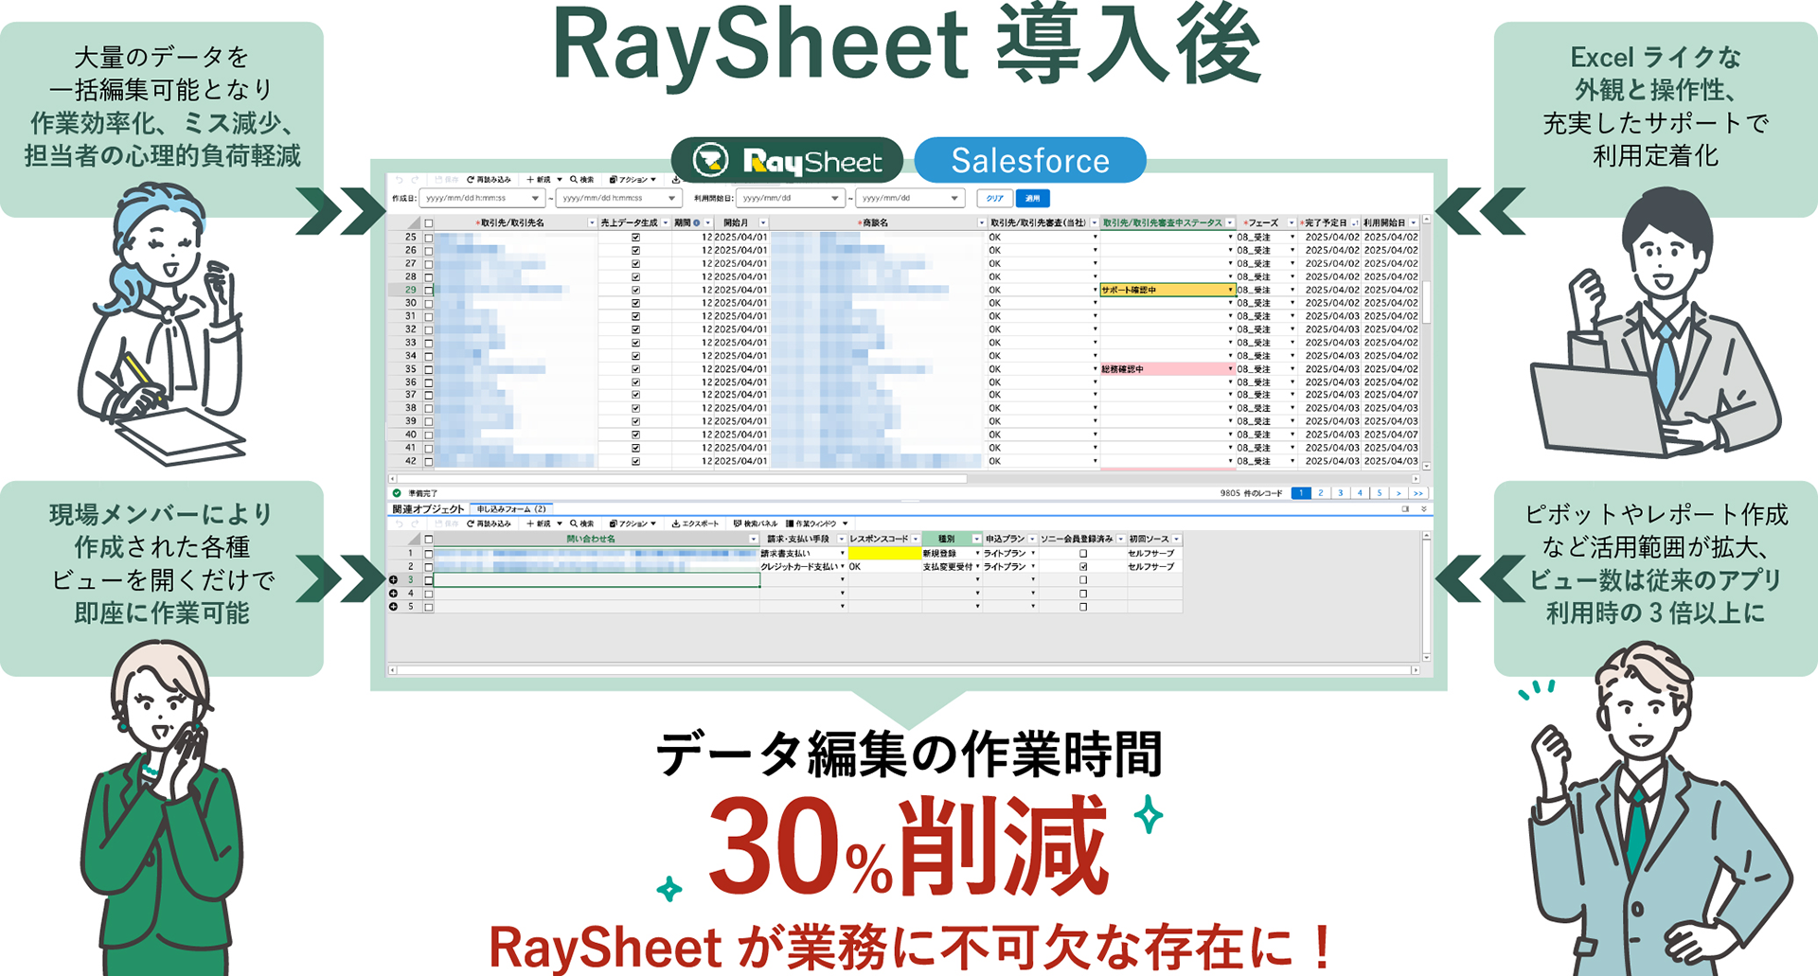
Task: Click the yellow レスポンスコード cell in row 1
Action: tap(883, 554)
